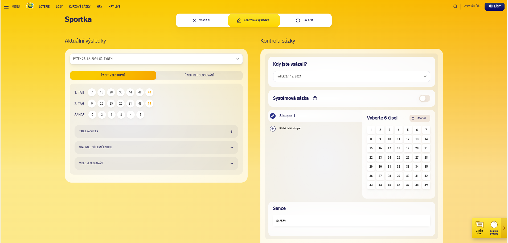The image size is (508, 243).
Task: Select ŘADIT VZESTUPNĚ sorting option
Action: 113,75
